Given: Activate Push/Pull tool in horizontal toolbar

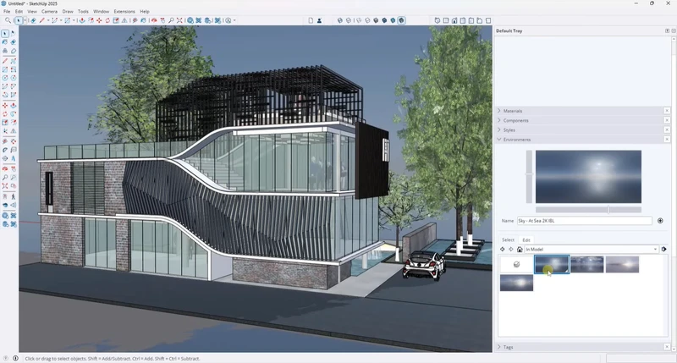Looking at the screenshot, I should click(82, 20).
